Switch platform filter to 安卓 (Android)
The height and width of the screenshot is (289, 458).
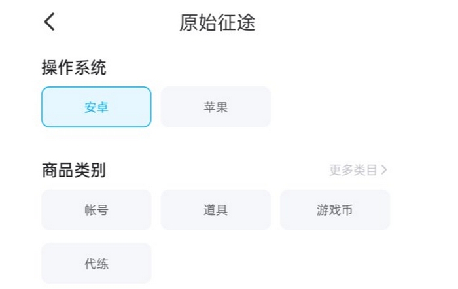(96, 107)
